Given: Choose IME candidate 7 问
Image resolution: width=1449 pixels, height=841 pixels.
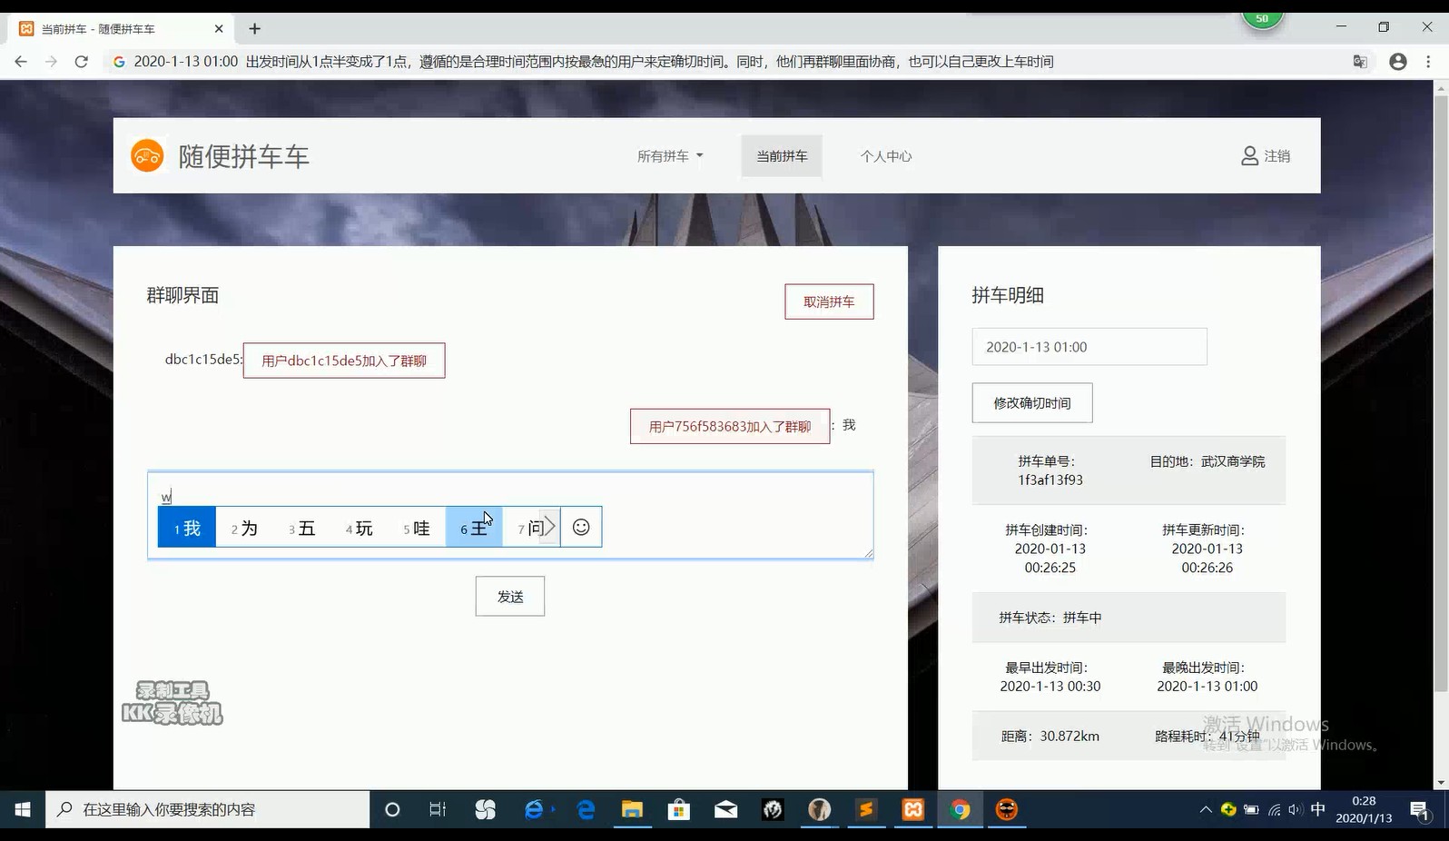Looking at the screenshot, I should click(525, 528).
